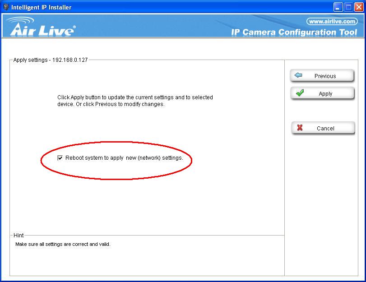Click the "Reboot system to apply" checkbox label

pyautogui.click(x=124, y=158)
